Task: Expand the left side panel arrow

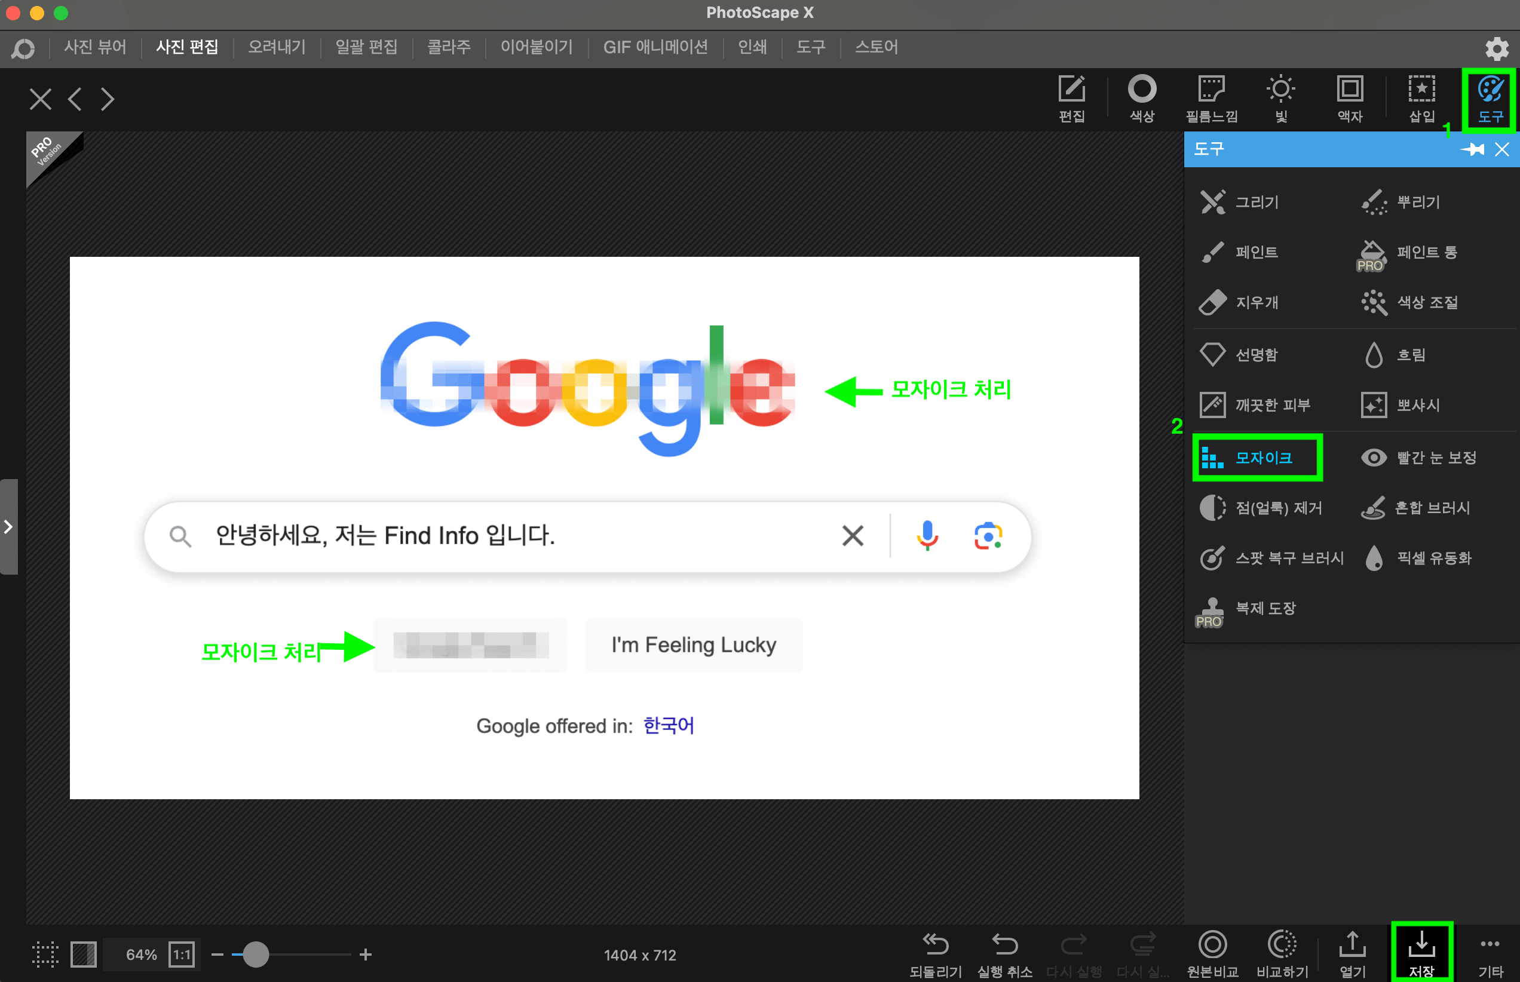Action: (x=9, y=526)
